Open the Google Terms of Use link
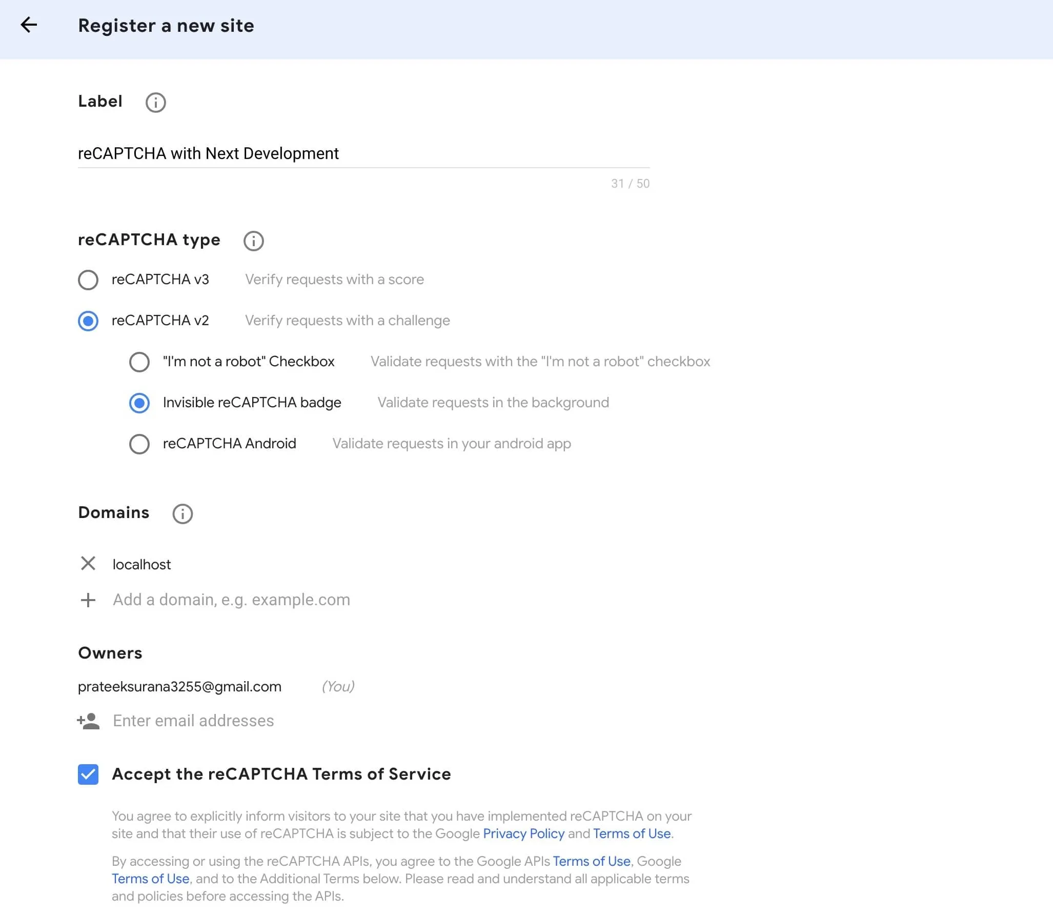This screenshot has height=915, width=1053. click(151, 879)
